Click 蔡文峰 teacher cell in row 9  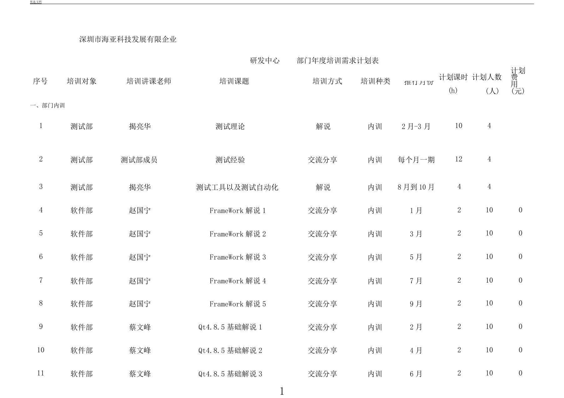(x=140, y=327)
